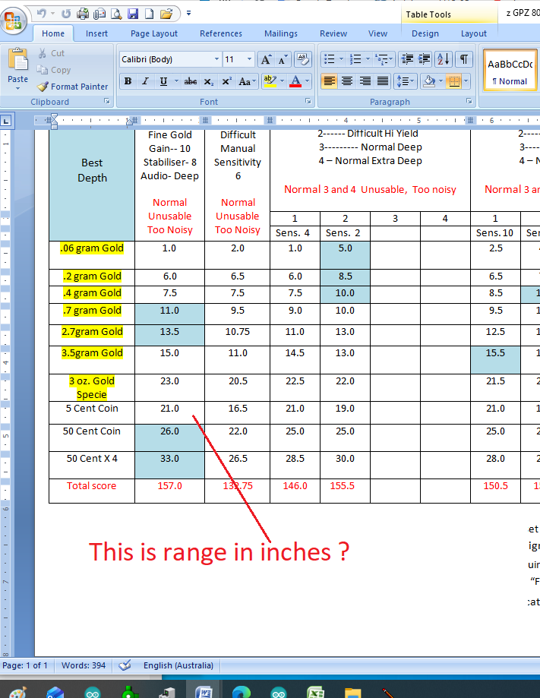Click the Quick Print icon
The height and width of the screenshot is (698, 540).
[82, 14]
